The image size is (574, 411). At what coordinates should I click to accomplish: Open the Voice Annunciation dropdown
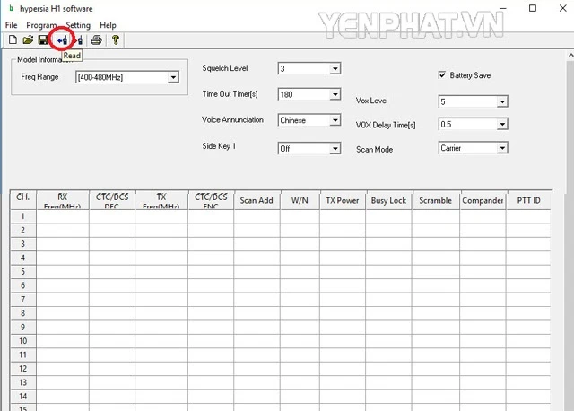click(x=335, y=120)
